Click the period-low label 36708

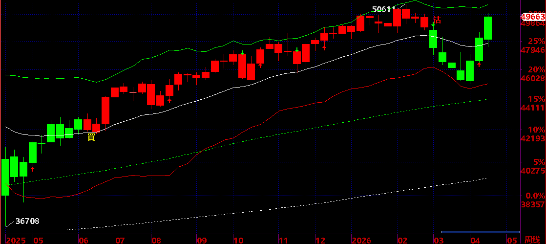27,221
